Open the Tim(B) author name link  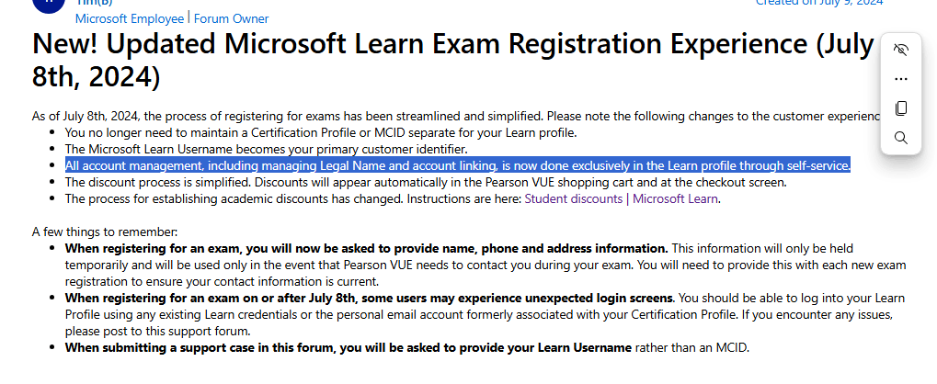point(95,3)
